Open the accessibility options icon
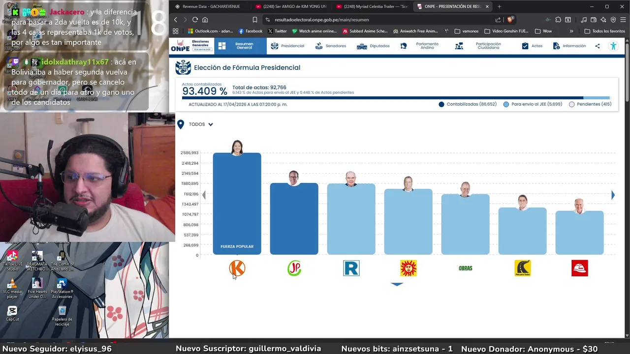Image resolution: width=630 pixels, height=354 pixels. [613, 46]
